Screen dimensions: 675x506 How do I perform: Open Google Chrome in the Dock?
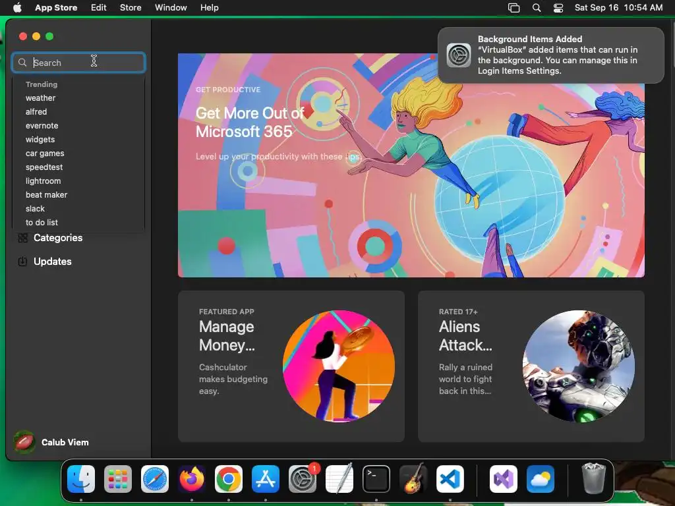point(229,479)
